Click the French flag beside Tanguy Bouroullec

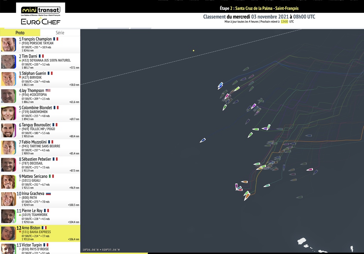55,125
